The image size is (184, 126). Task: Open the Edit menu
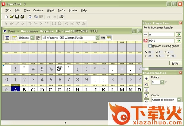coord(17,10)
